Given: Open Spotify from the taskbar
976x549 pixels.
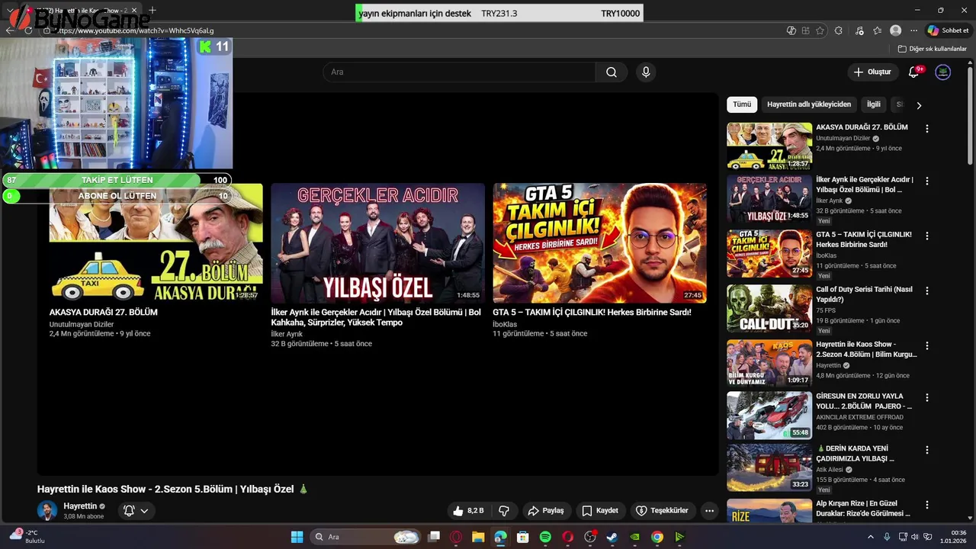Looking at the screenshot, I should (545, 537).
